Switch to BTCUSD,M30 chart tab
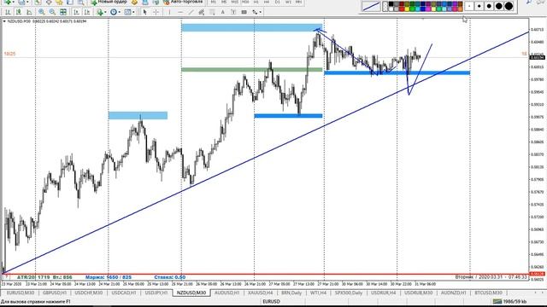The image size is (547, 307). click(488, 293)
